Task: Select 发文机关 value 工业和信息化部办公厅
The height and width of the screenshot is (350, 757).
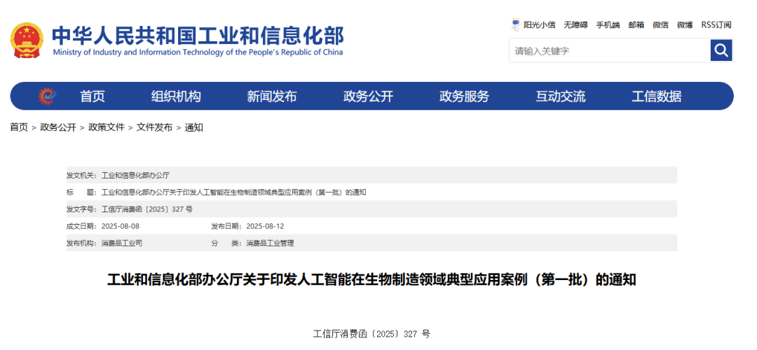Action: [x=135, y=176]
